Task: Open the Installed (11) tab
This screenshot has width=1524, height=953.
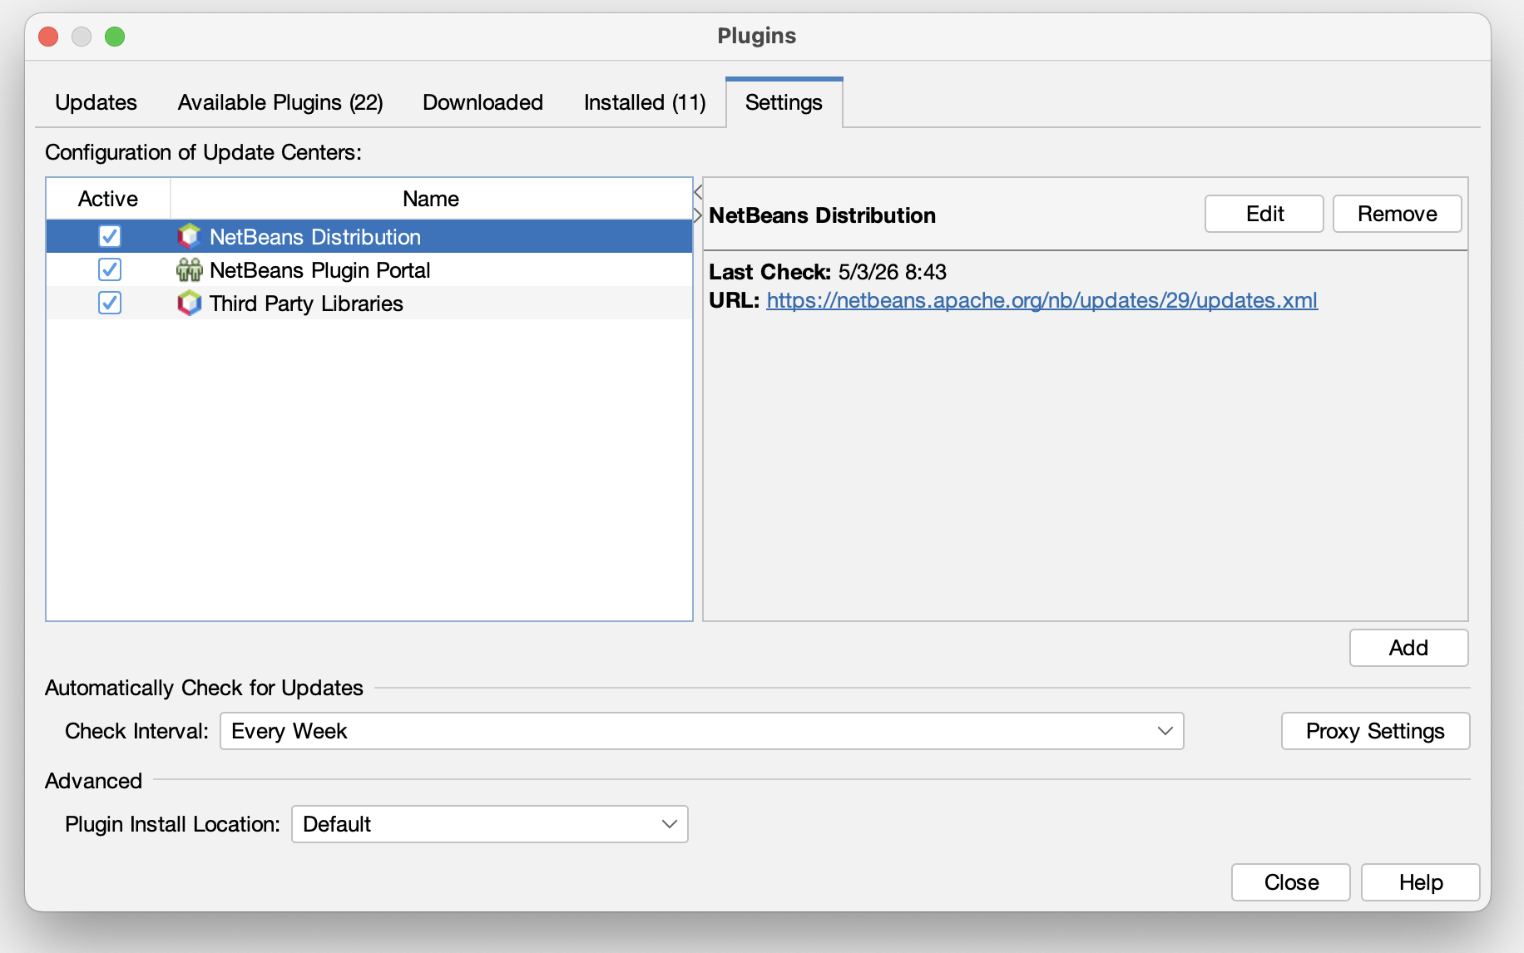Action: click(x=645, y=102)
